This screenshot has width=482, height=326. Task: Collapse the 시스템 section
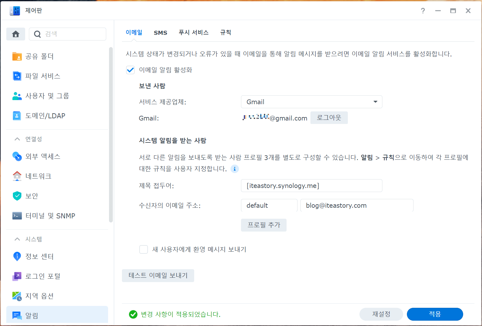click(x=17, y=239)
